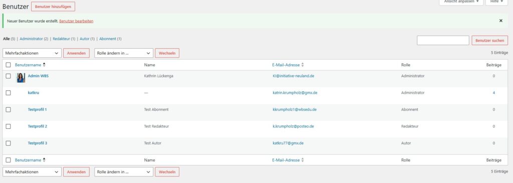Sort by Benutzername in table footer
This screenshot has width=513, height=183.
tap(30, 160)
